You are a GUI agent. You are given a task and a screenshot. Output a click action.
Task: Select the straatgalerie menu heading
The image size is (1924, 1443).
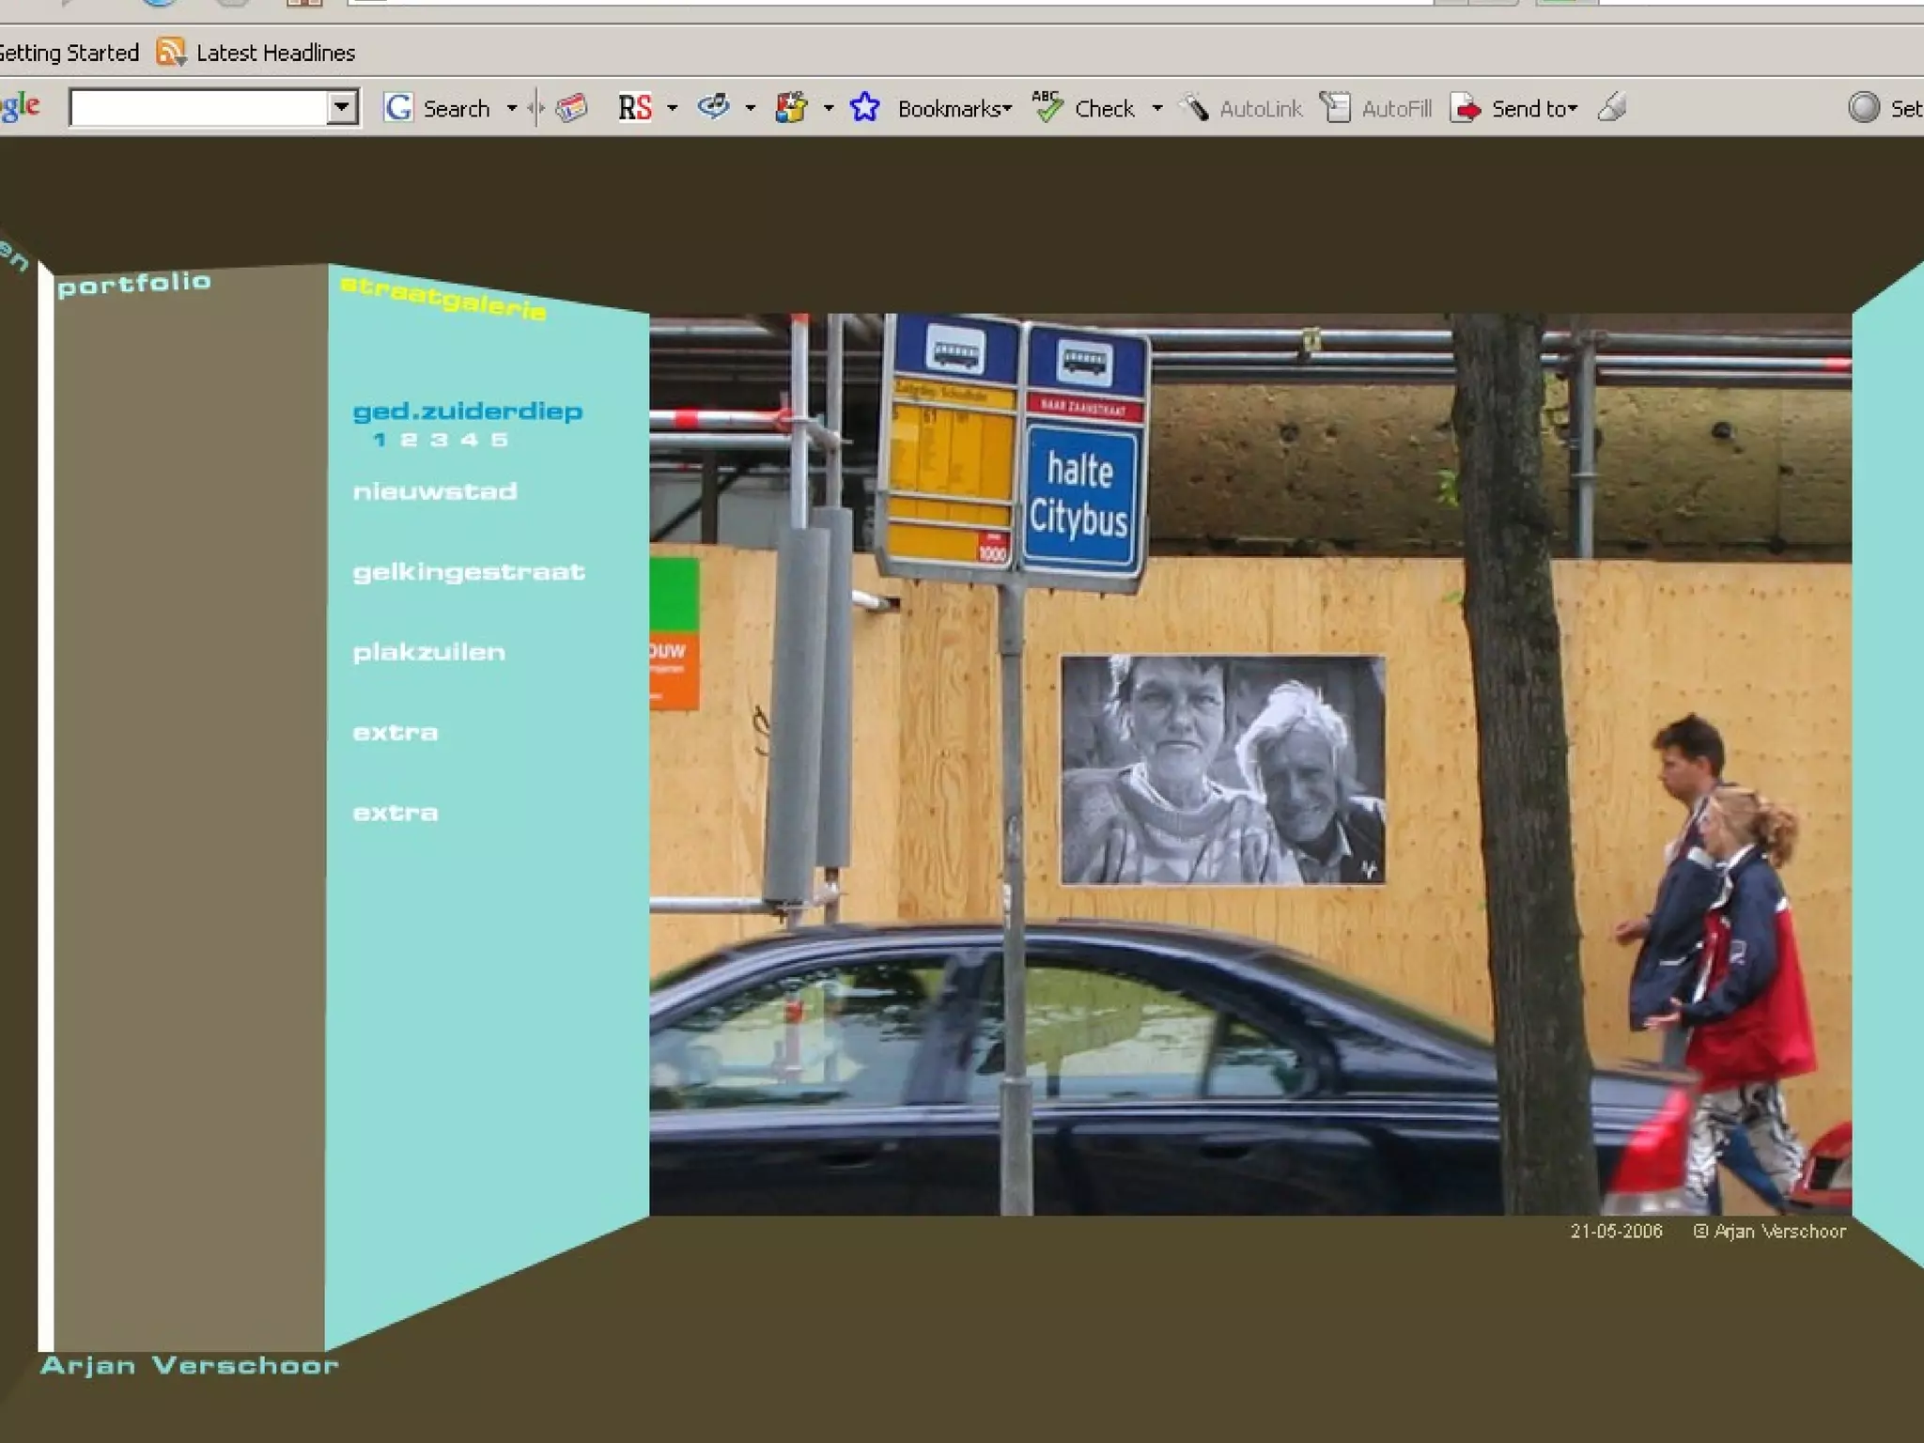[x=442, y=298]
